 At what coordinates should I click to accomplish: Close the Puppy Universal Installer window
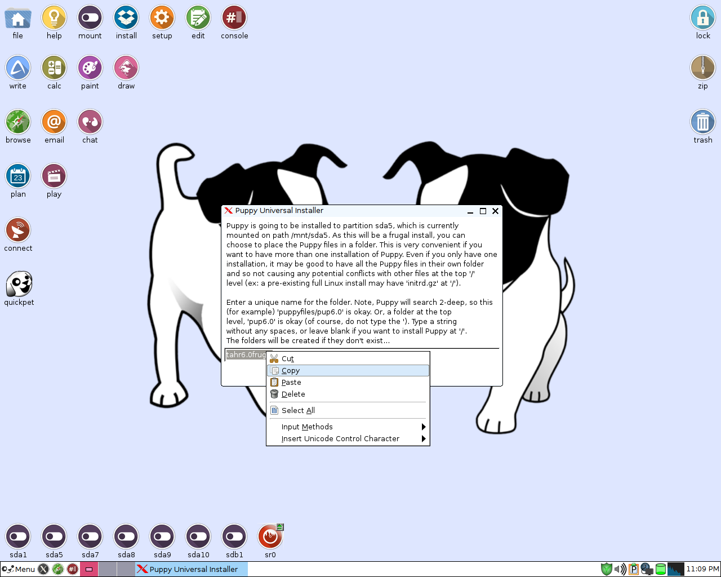(495, 211)
